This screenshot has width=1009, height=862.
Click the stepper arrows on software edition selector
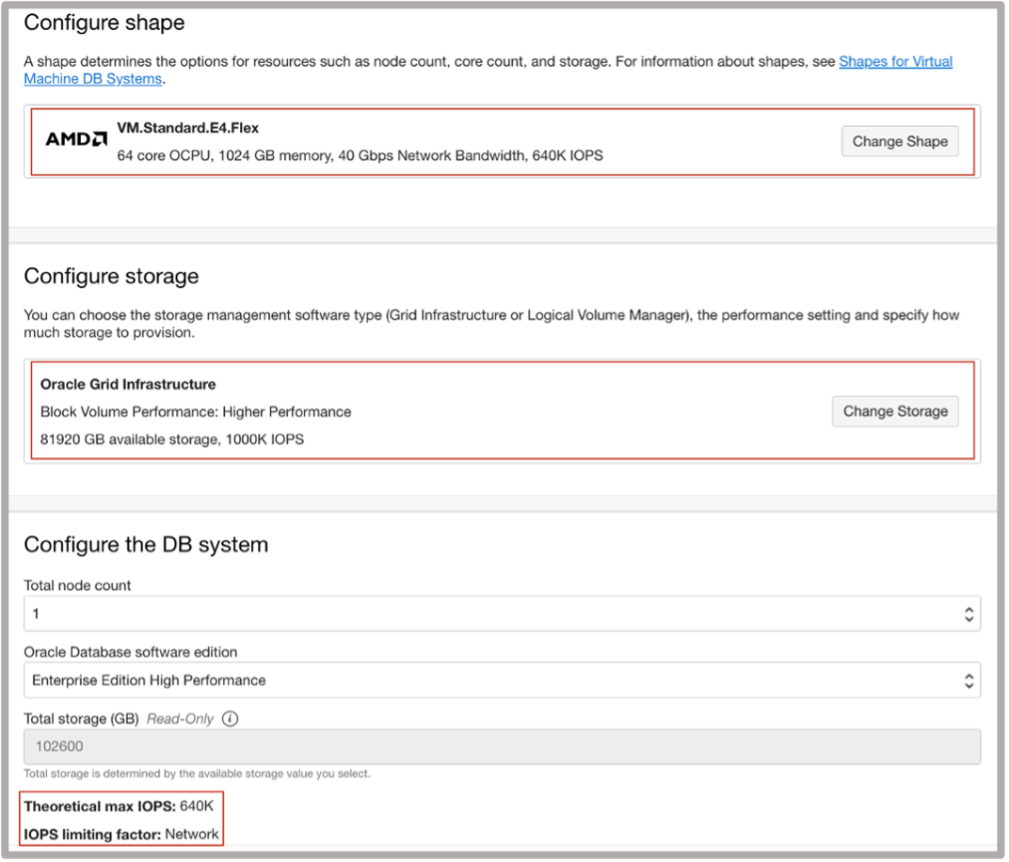[x=968, y=679]
